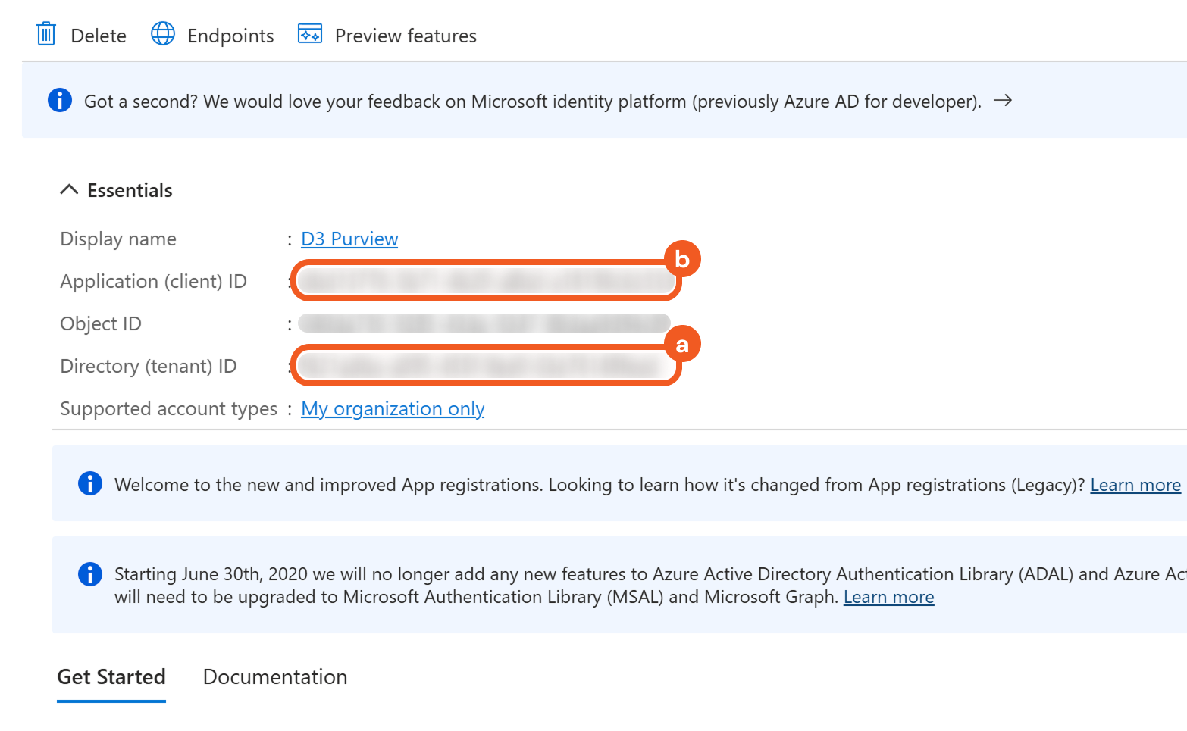Viewport: 1187px width, 731px height.
Task: Click Learn more about App registrations Legacy
Action: (x=1135, y=485)
